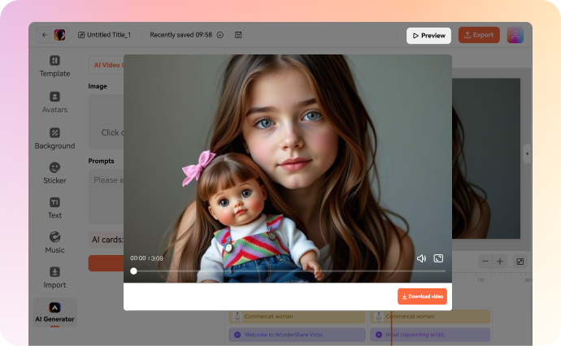Viewport: 561px width, 346px height.
Task: Click the AI cards field
Action: coord(106,240)
